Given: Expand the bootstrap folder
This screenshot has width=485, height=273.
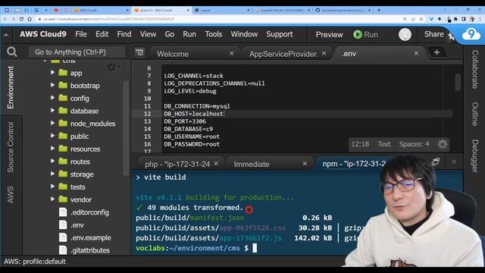Looking at the screenshot, I should (52, 85).
